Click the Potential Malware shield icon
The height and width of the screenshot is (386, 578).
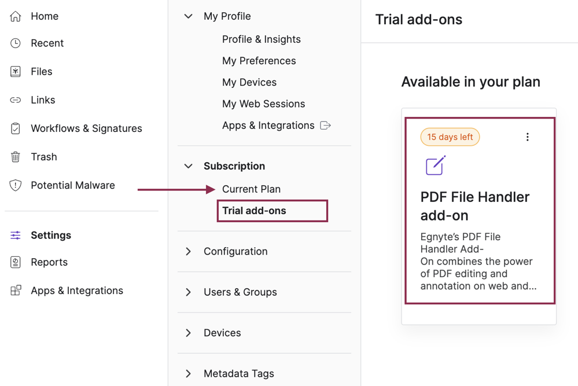[16, 185]
